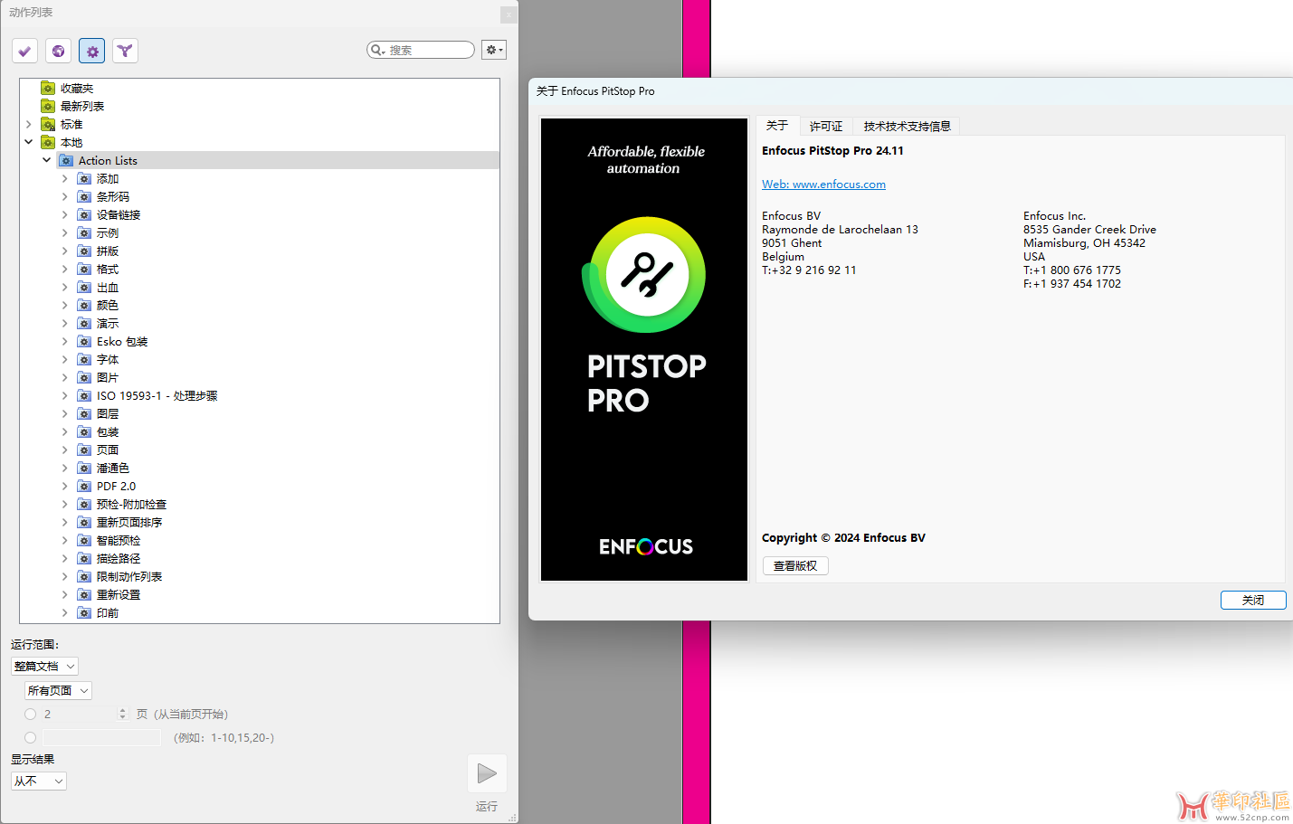Close the 动作列表 panel
Image resolution: width=1293 pixels, height=824 pixels.
(x=509, y=14)
